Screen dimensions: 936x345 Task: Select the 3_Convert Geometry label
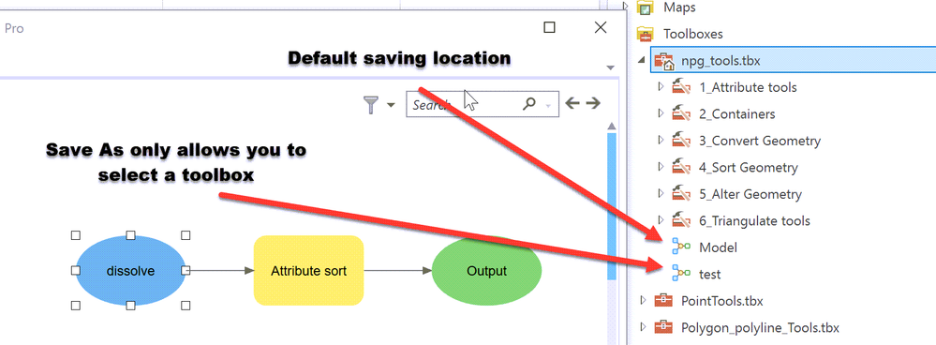760,141
